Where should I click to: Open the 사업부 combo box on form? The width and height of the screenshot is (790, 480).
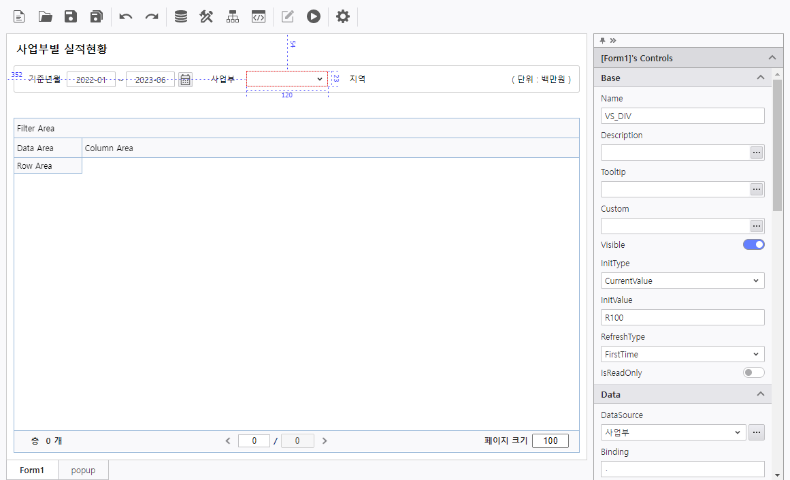287,79
